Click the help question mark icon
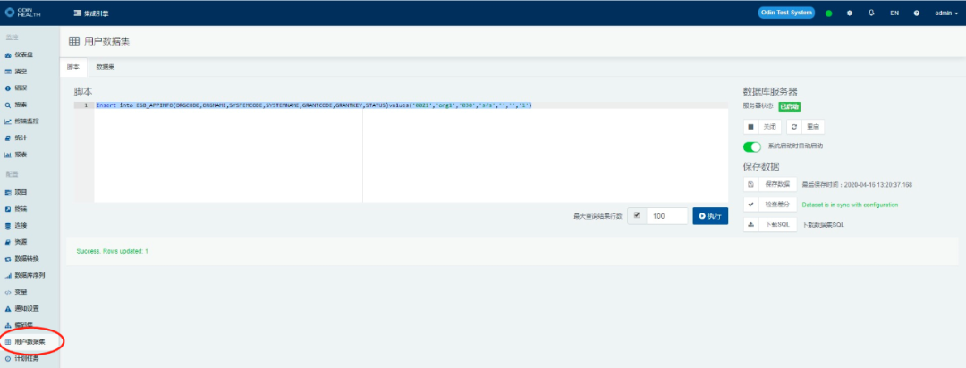Image resolution: width=966 pixels, height=368 pixels. click(x=917, y=13)
